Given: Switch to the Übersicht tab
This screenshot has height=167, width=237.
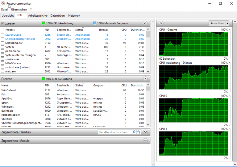Looking at the screenshot, I should tap(7, 15).
